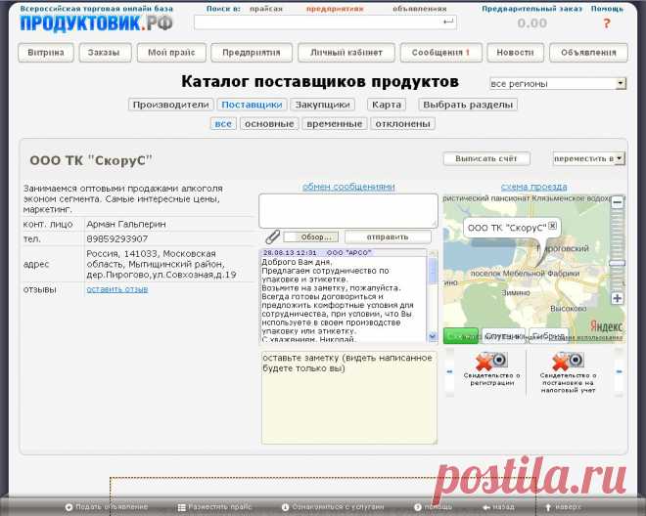
Task: Click наверх arrow in bottom bar
Action: (x=563, y=507)
